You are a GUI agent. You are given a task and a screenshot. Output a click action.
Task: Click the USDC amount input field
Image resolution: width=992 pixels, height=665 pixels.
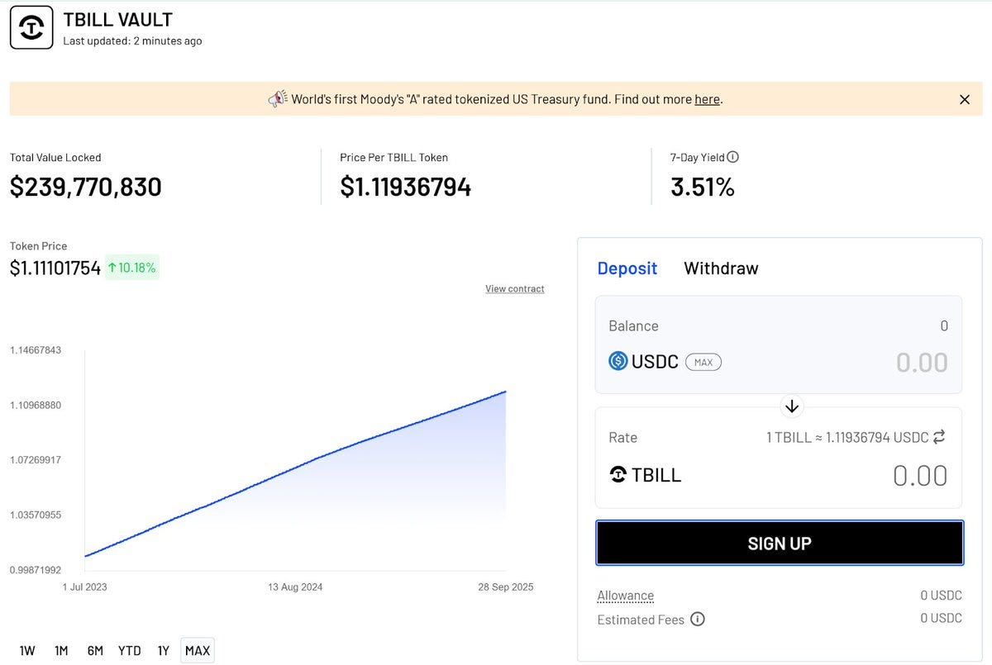coord(922,362)
